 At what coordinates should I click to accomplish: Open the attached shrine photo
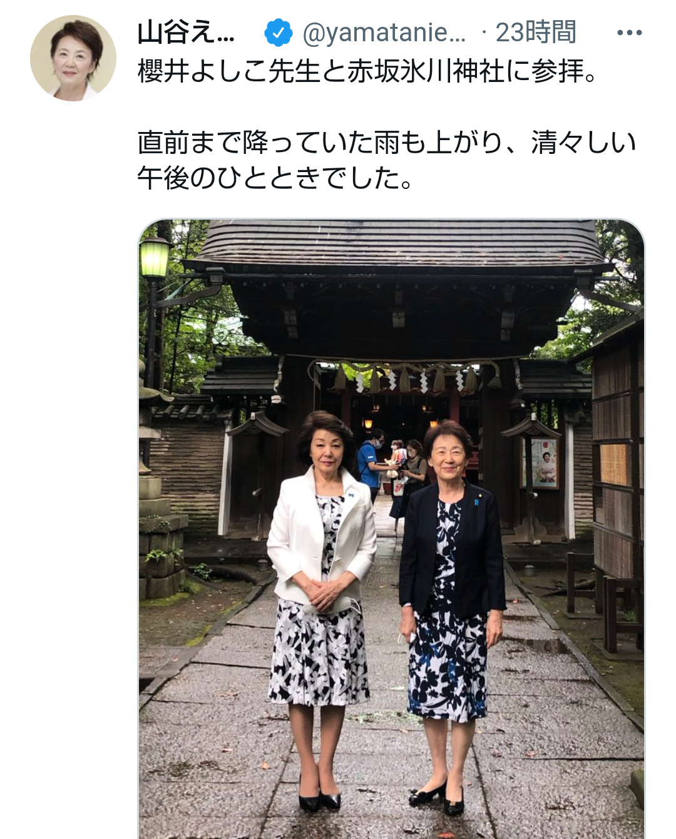(x=391, y=529)
